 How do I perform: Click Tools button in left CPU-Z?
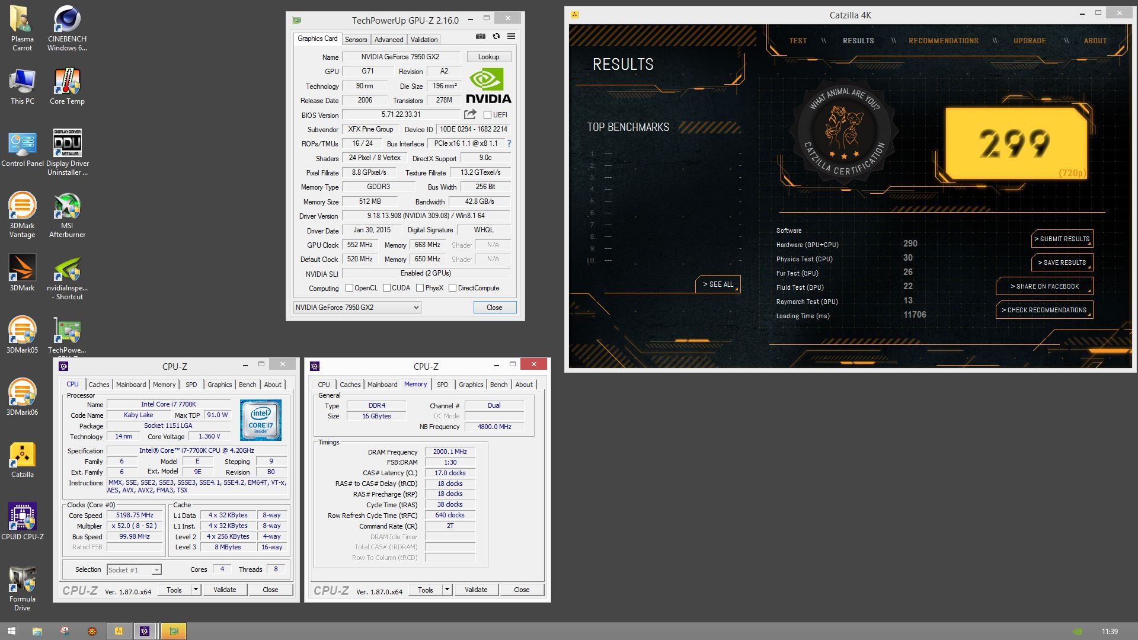pyautogui.click(x=174, y=590)
